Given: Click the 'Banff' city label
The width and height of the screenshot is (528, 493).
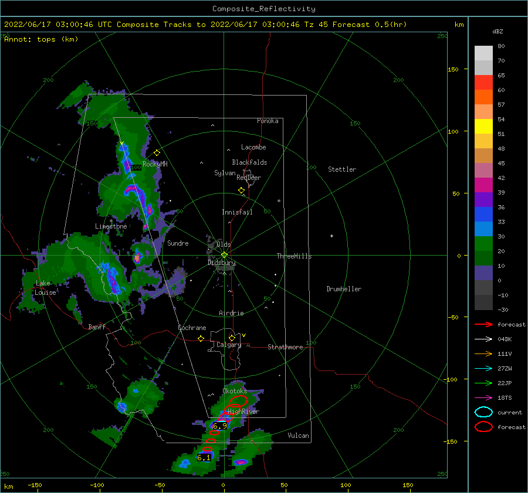Looking at the screenshot, I should (x=97, y=327).
